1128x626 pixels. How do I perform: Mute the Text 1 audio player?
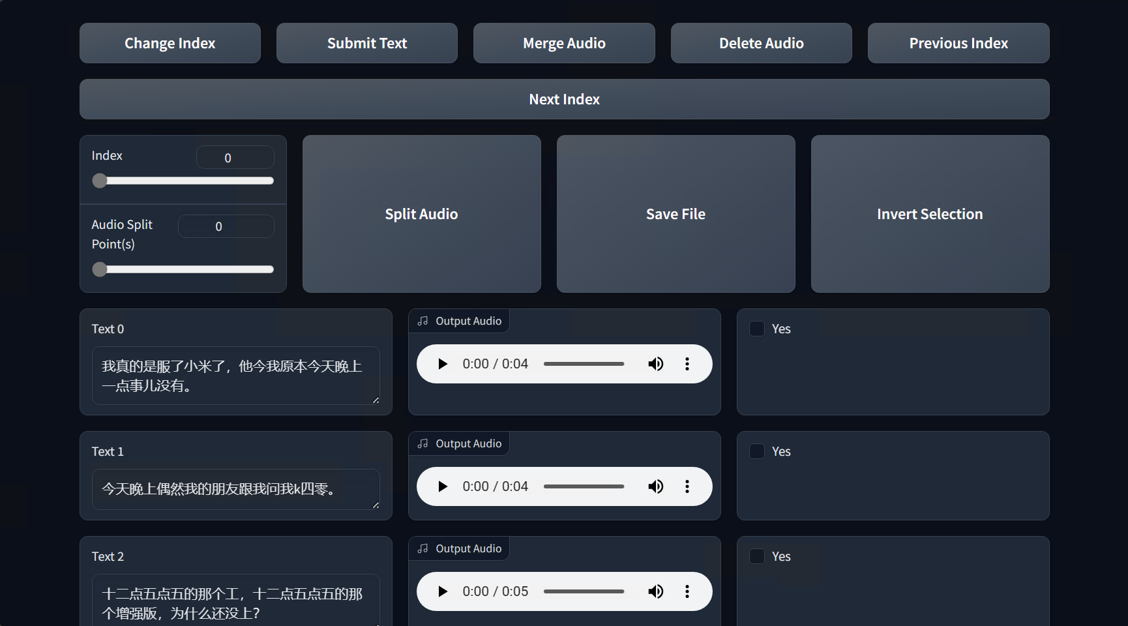655,486
